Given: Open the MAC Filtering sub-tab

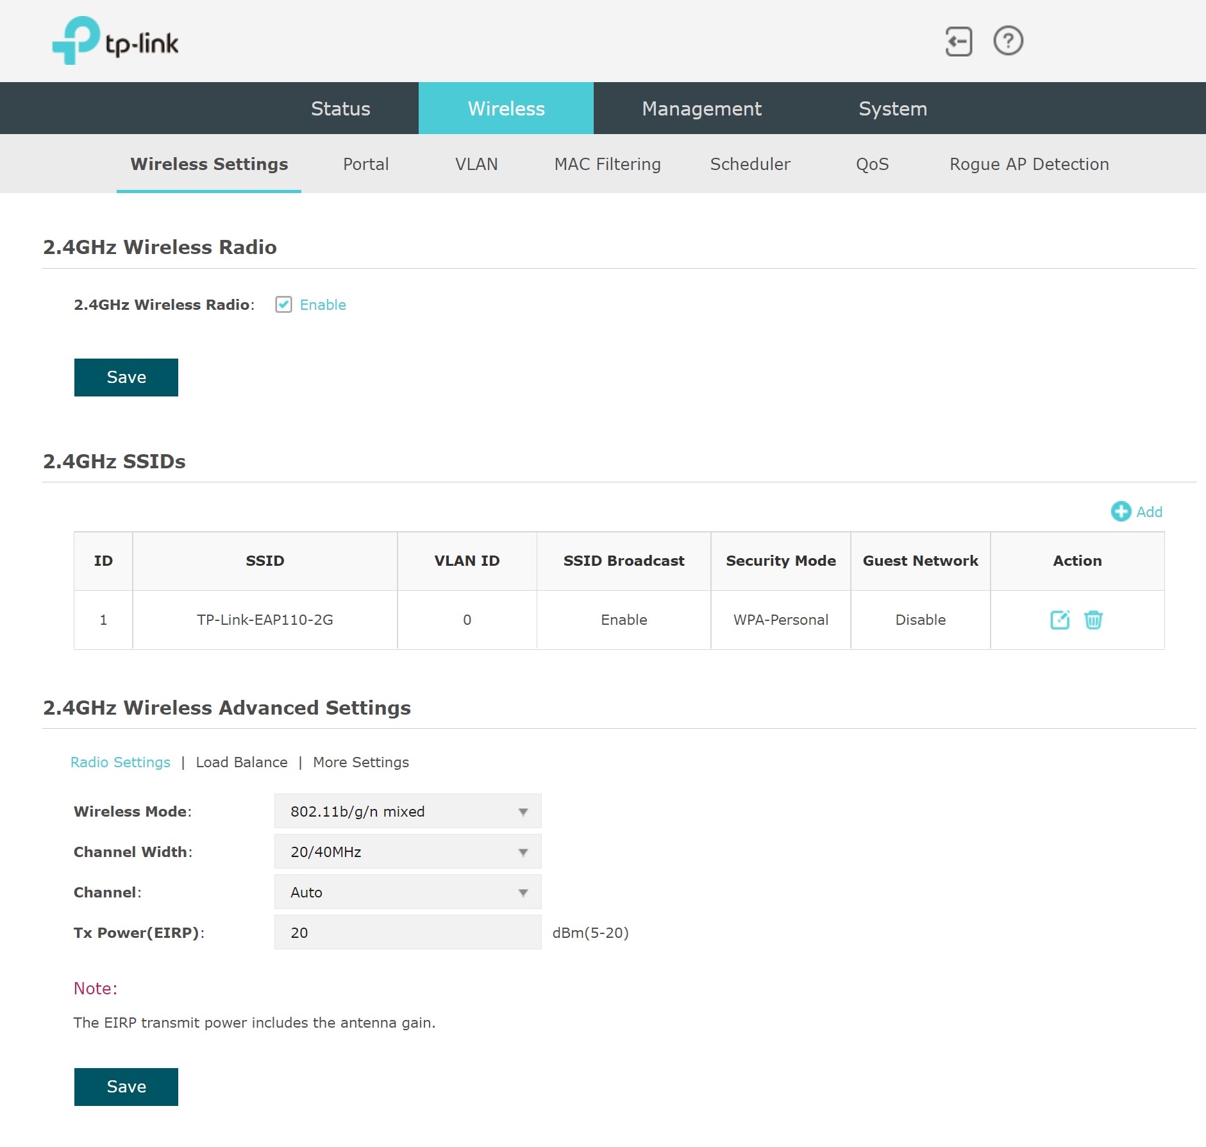Looking at the screenshot, I should [607, 164].
